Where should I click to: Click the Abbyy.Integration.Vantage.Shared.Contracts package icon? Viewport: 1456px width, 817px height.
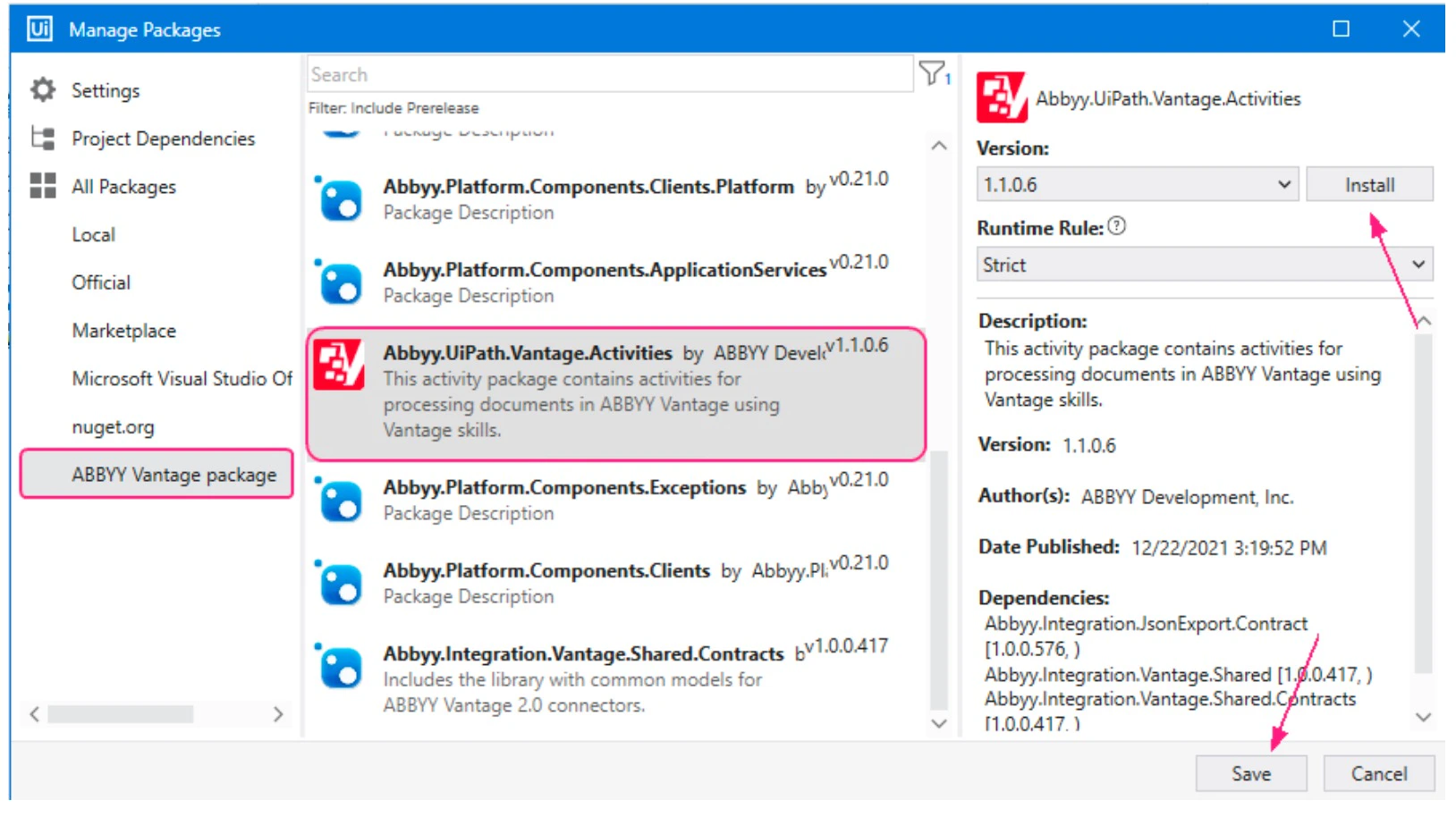[x=341, y=668]
